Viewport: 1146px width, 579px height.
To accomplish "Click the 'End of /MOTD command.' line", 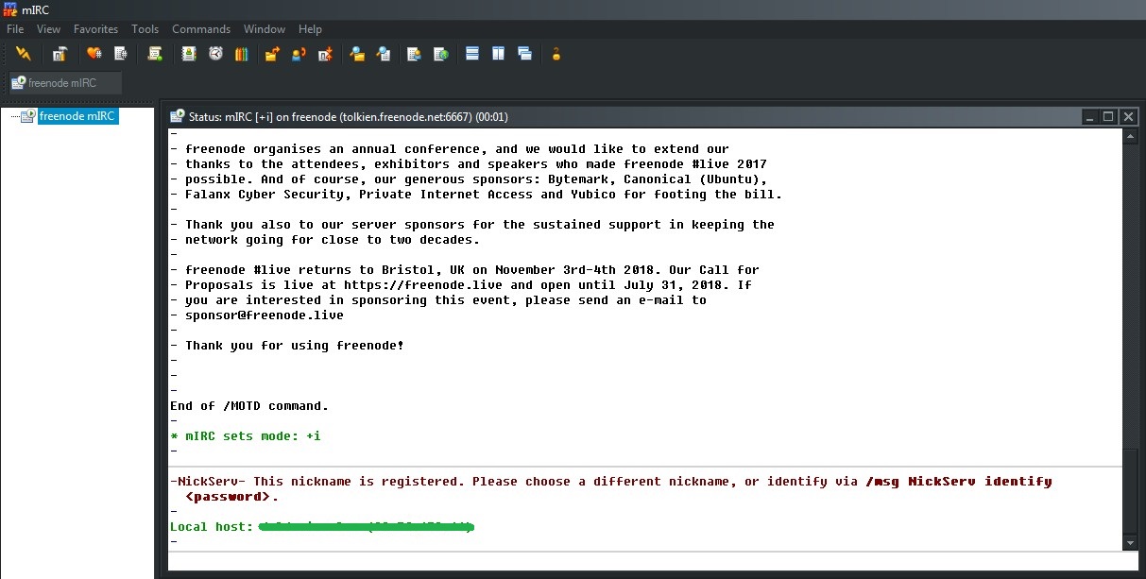I will [x=249, y=406].
